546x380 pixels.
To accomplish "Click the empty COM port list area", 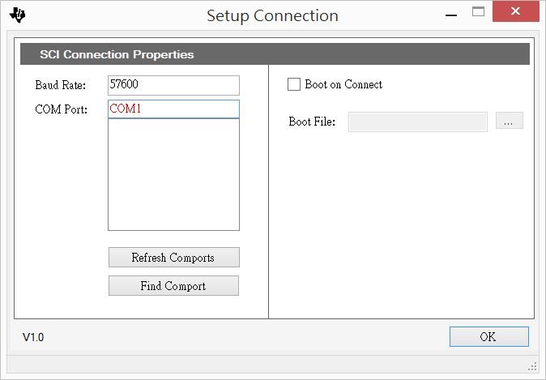I will click(x=173, y=174).
